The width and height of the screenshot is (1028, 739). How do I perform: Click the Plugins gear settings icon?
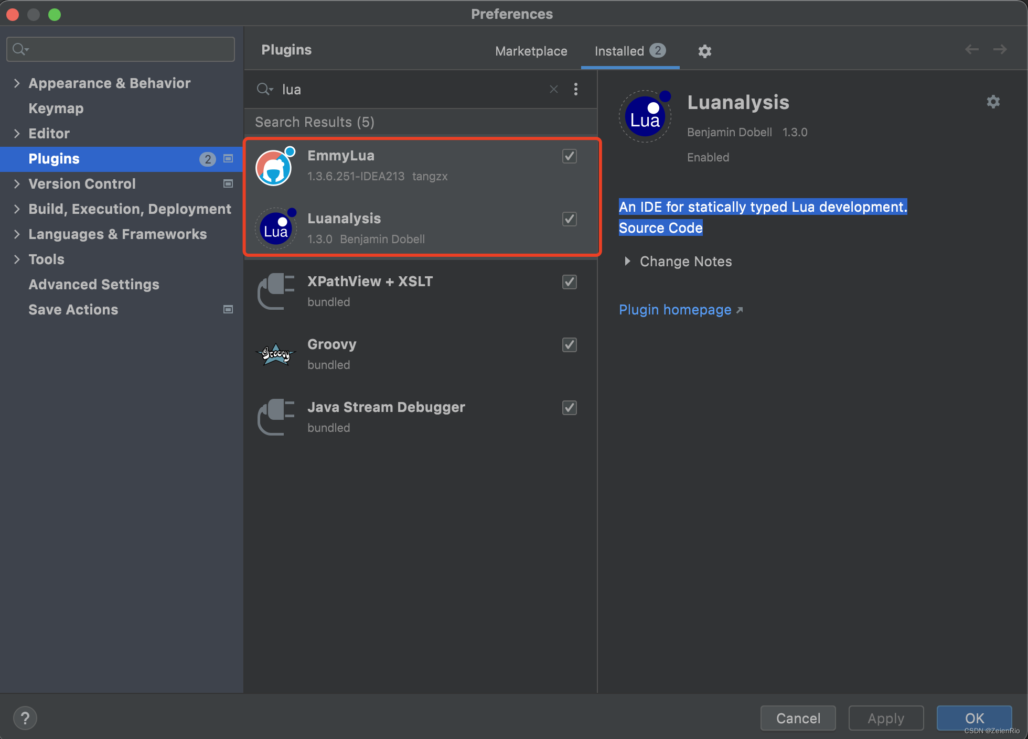pos(705,51)
